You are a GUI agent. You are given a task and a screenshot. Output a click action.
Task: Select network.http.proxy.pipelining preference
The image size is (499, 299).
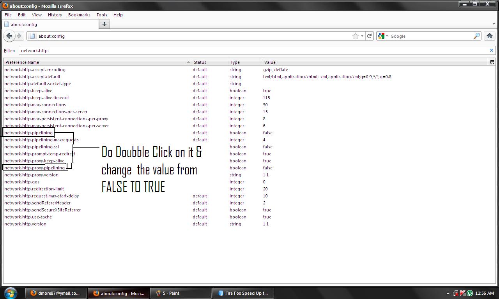coord(249,168)
